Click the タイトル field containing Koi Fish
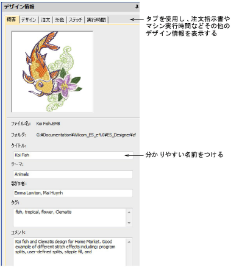242x271 pixels. [x=73, y=155]
